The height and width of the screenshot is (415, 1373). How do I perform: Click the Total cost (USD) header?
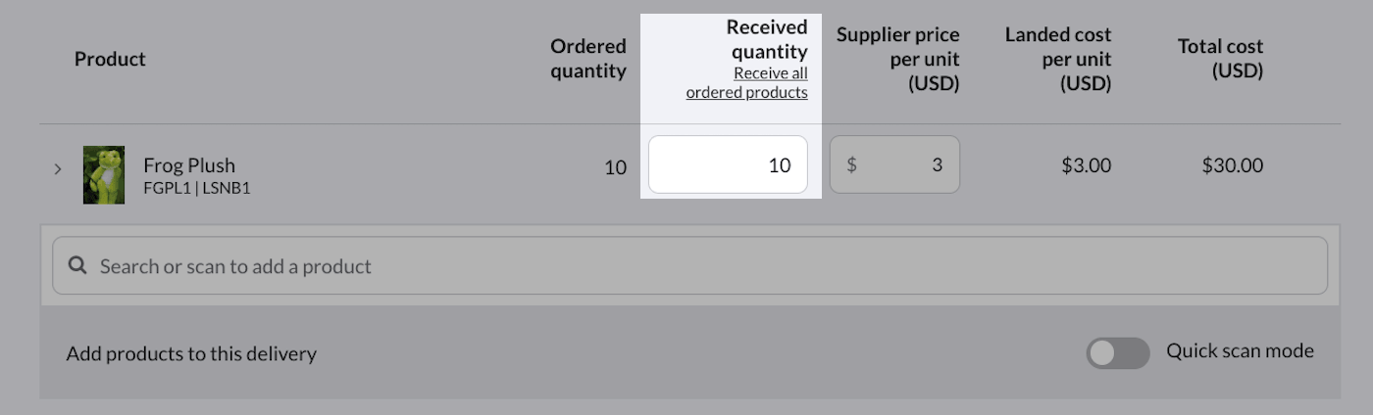(x=1220, y=59)
